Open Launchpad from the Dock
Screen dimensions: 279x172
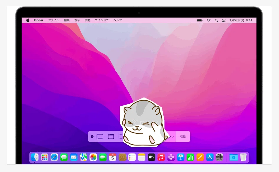pyautogui.click(x=44, y=157)
